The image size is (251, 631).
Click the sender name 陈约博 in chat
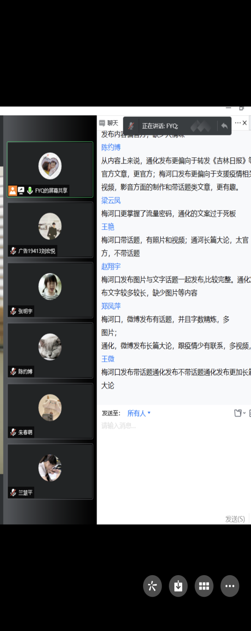(x=111, y=148)
